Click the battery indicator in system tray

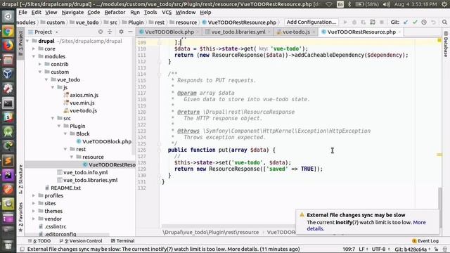tap(367, 4)
